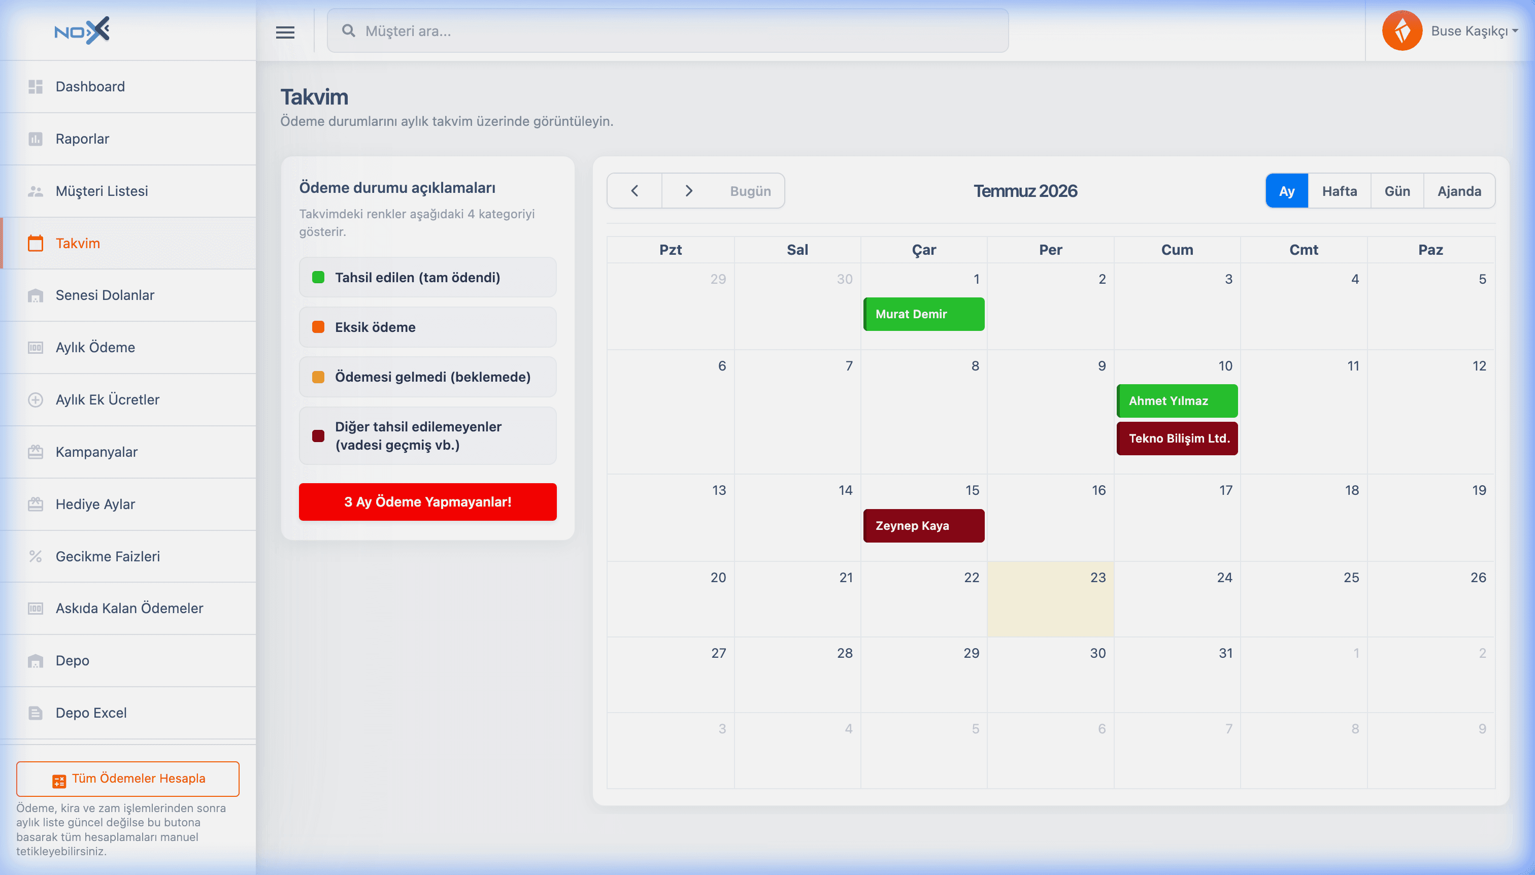The width and height of the screenshot is (1535, 875).
Task: Click the Müşteri ara search field
Action: [667, 30]
